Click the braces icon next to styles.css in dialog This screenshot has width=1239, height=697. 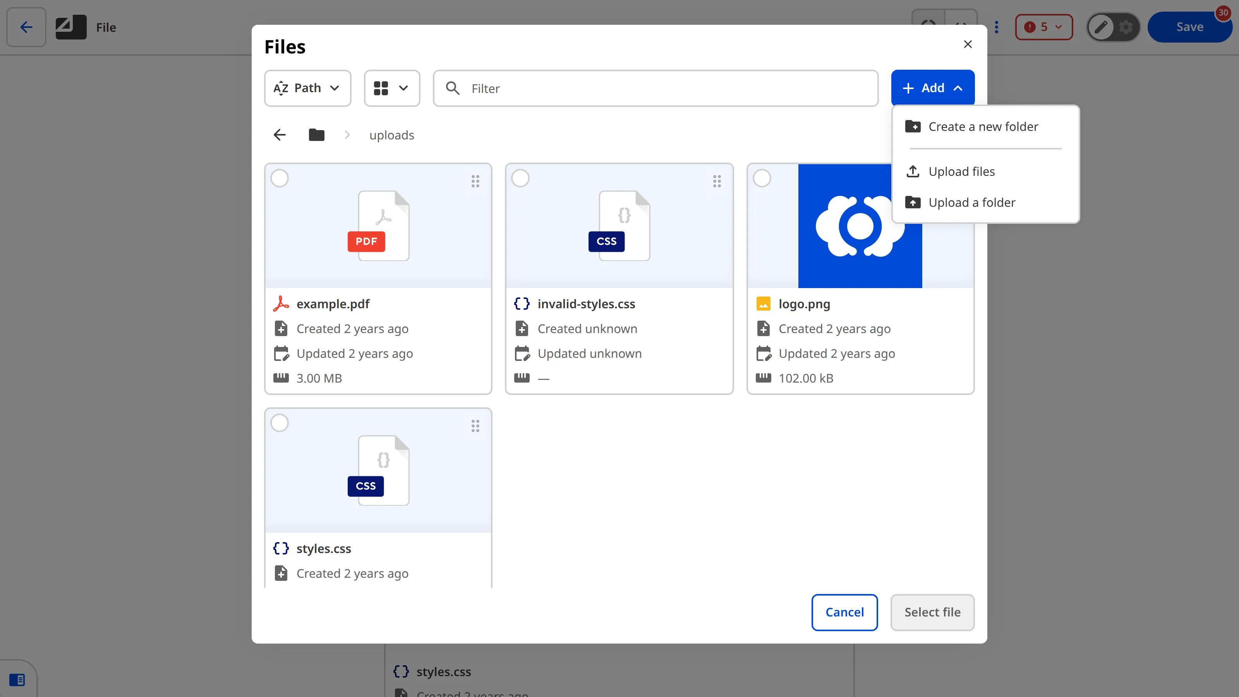[x=281, y=548]
